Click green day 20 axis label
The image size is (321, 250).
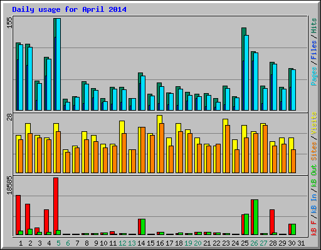[x=197, y=243]
